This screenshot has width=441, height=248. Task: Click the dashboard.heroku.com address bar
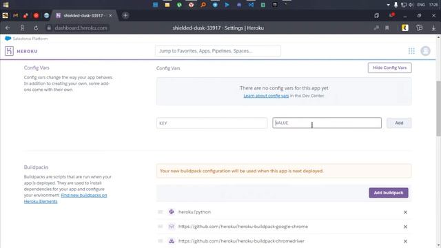(81, 28)
